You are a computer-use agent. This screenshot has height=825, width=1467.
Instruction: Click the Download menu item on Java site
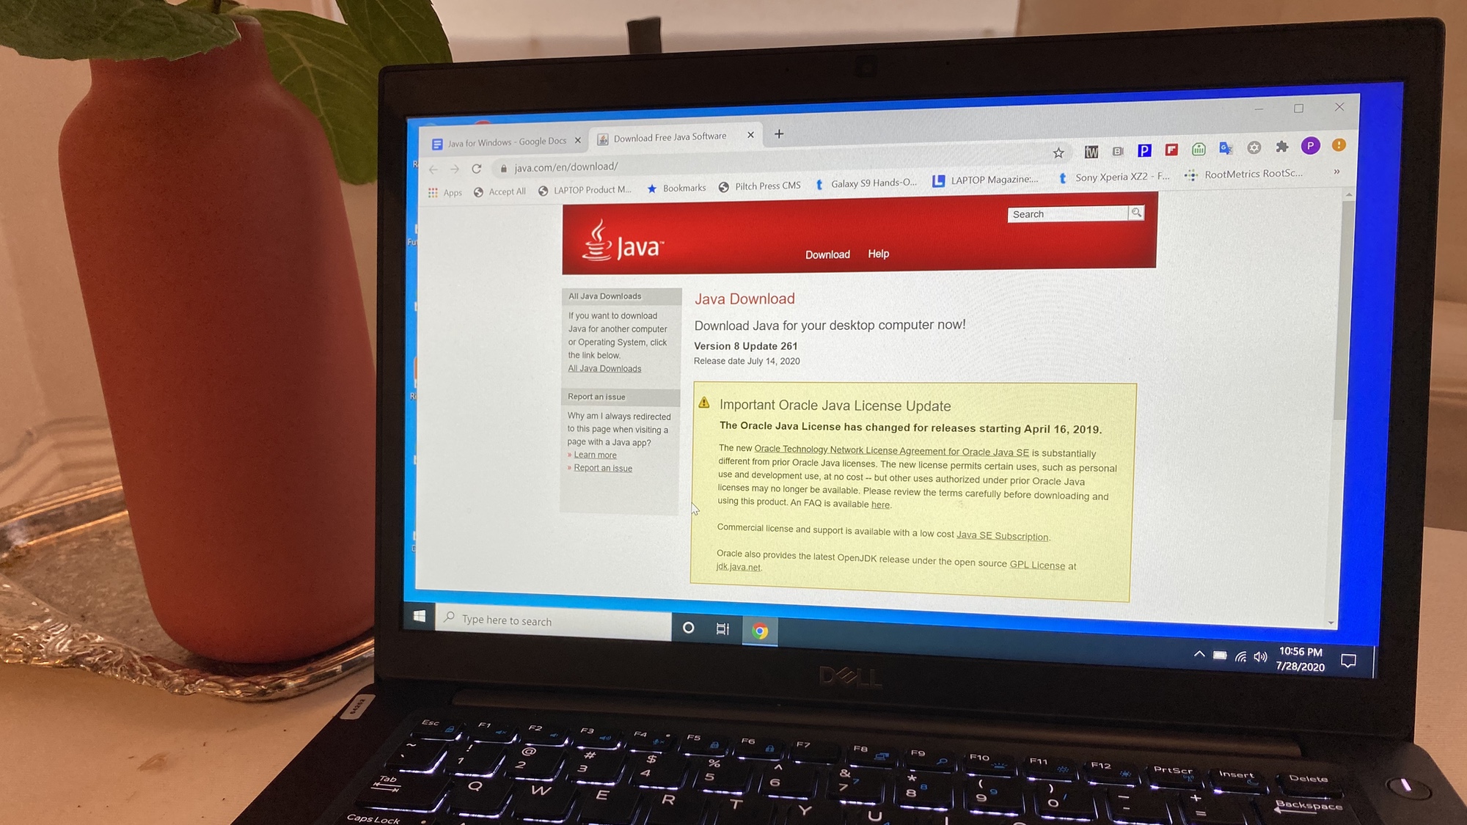coord(826,254)
